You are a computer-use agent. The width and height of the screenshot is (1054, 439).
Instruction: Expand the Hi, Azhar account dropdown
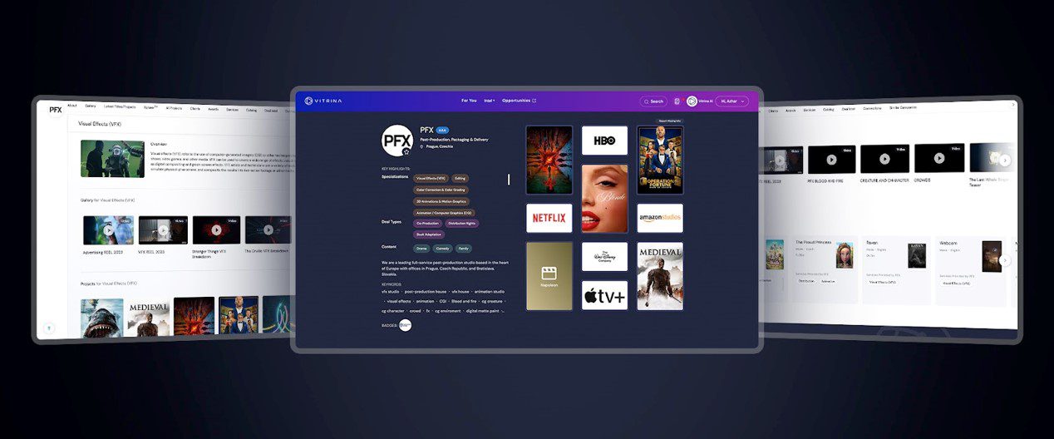[731, 101]
